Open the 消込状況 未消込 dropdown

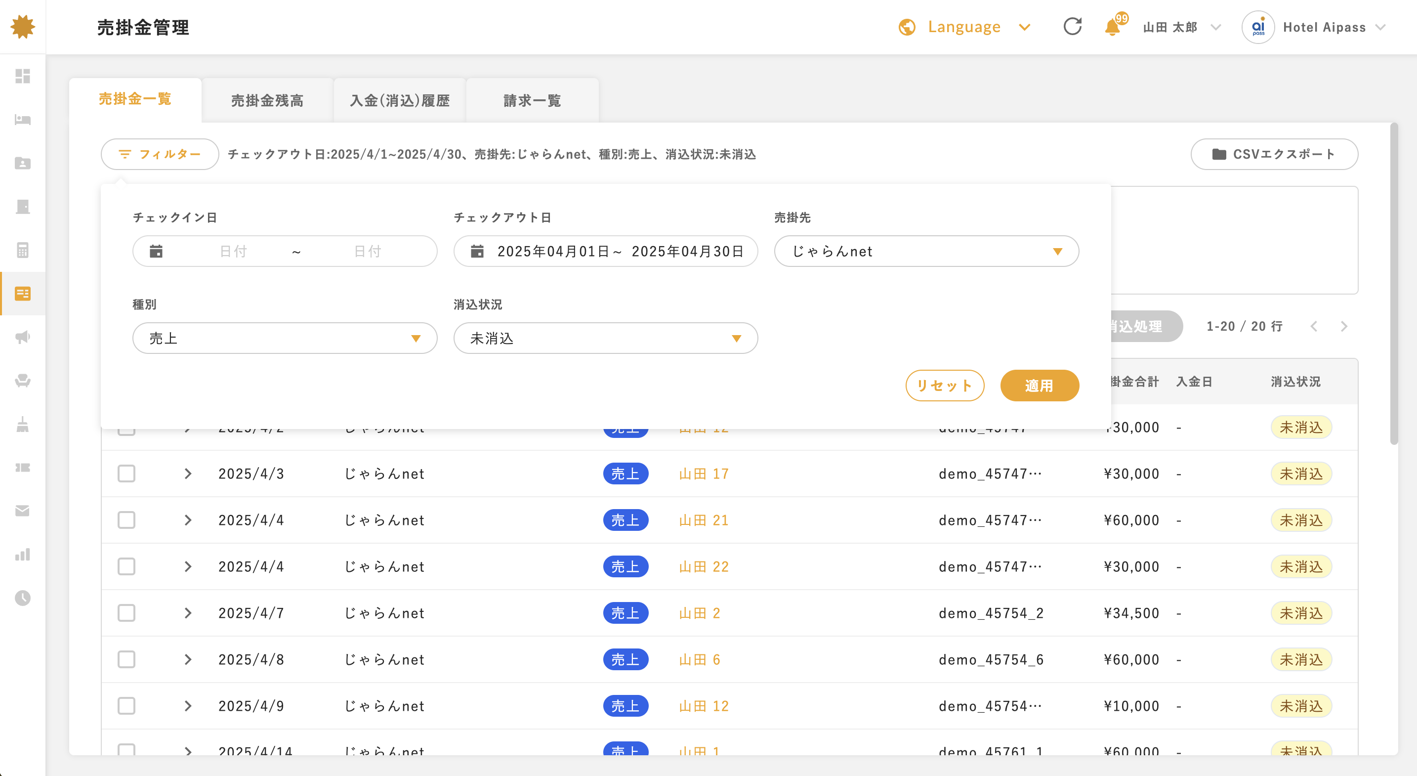coord(606,338)
